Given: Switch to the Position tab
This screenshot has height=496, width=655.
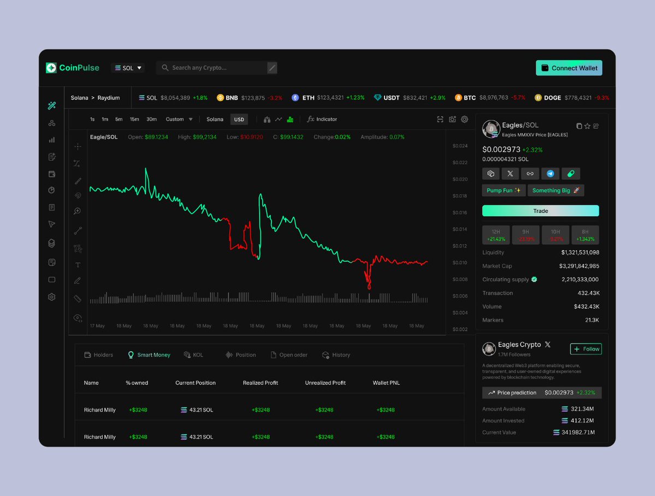Looking at the screenshot, I should [240, 355].
